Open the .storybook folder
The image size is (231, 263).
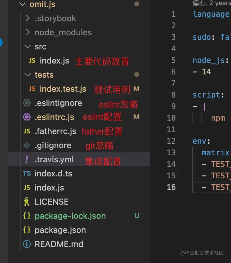[x=56, y=18]
